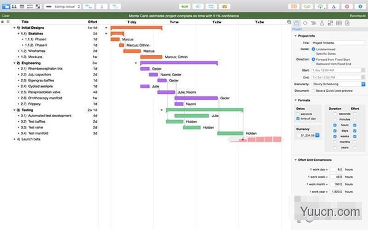Toggle Effort days checkbox
This screenshot has width=368, height=230.
click(x=355, y=131)
